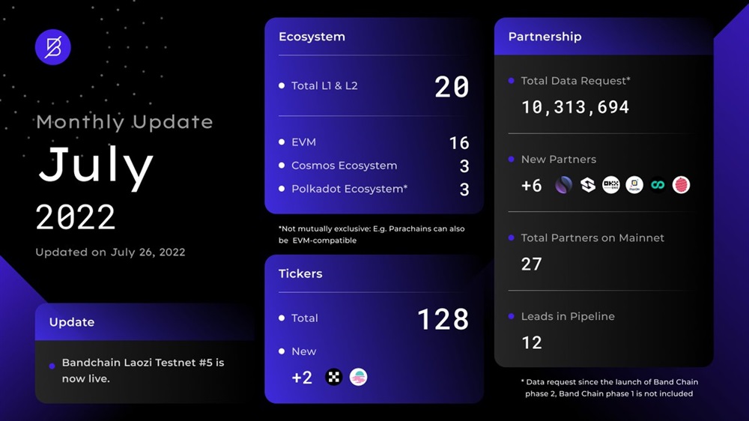
Task: Select the Tickers panel header
Action: click(300, 273)
